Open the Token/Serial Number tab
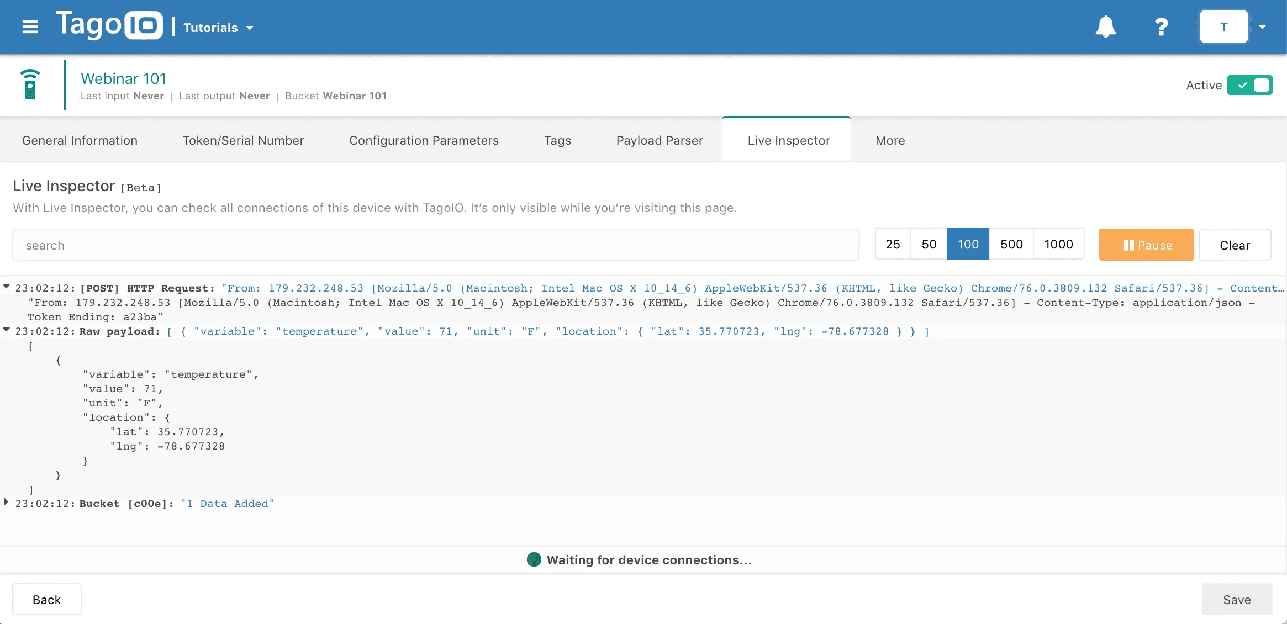The image size is (1287, 624). (x=243, y=140)
